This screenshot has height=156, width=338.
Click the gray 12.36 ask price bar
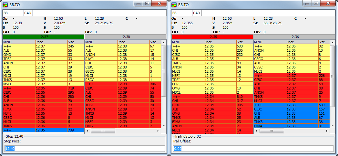(x=294, y=37)
